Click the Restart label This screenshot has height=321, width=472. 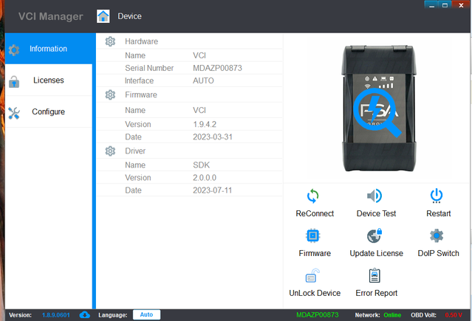coord(439,213)
